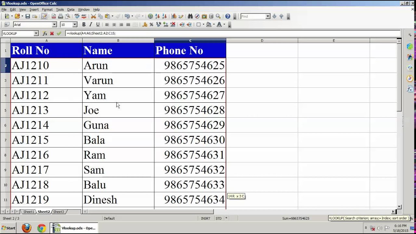Cancel formula with red X button
The image size is (416, 234).
52,33
